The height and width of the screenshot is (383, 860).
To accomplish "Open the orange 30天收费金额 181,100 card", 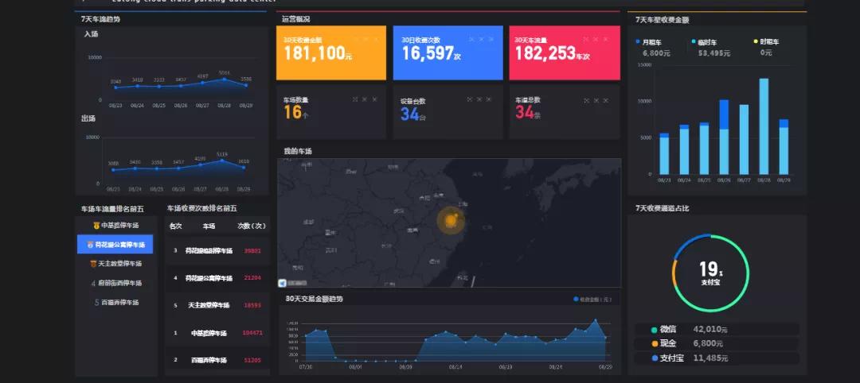I will [x=330, y=52].
